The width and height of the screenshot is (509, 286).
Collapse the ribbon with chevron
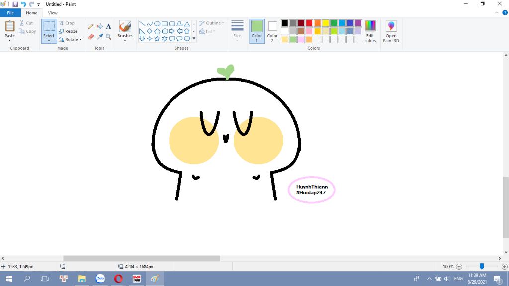pos(497,13)
